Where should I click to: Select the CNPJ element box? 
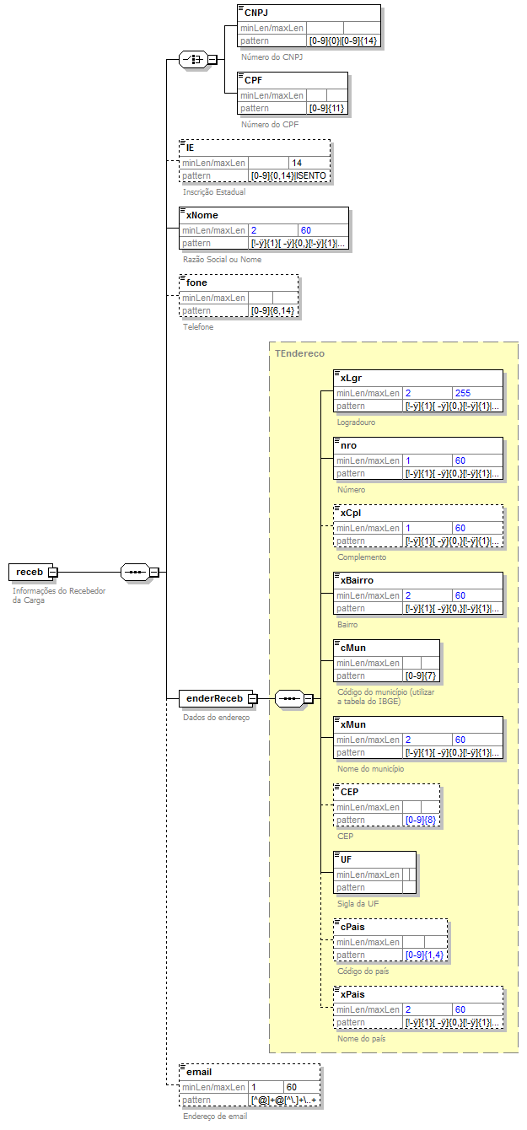pos(309,25)
